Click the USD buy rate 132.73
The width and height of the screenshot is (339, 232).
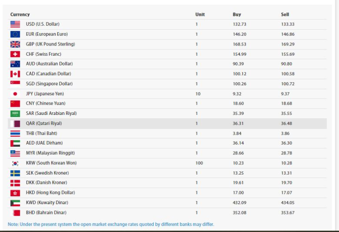point(239,24)
